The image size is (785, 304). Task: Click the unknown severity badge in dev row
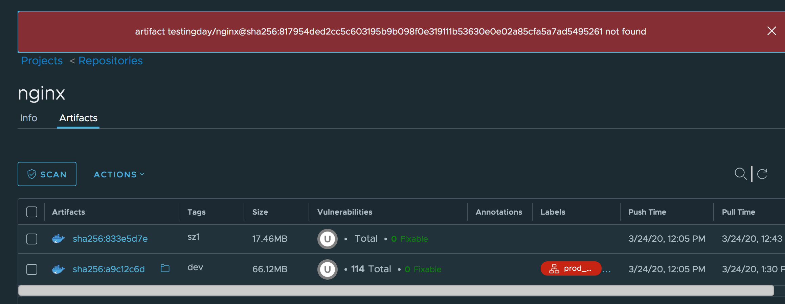[327, 269]
